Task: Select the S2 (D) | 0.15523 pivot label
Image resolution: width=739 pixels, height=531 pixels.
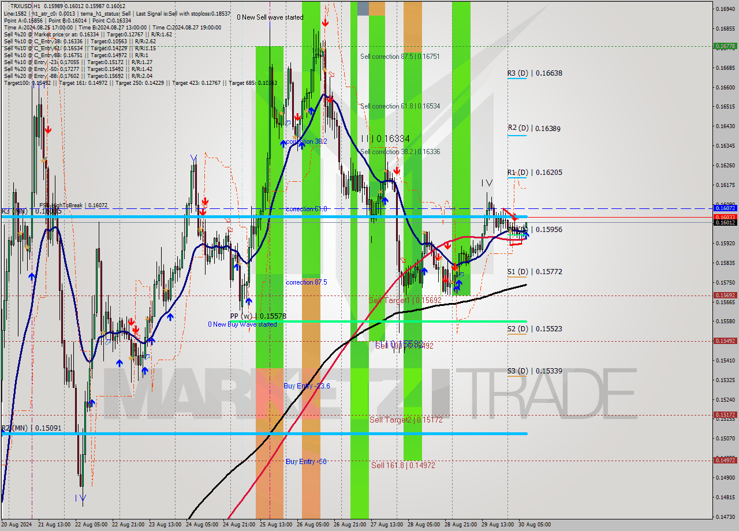Action: coord(535,329)
